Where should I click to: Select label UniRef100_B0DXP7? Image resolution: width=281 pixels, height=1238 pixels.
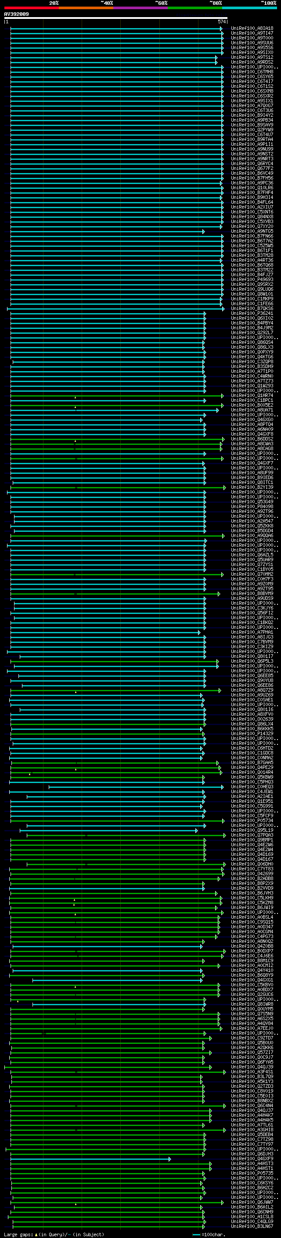pyautogui.click(x=252, y=951)
